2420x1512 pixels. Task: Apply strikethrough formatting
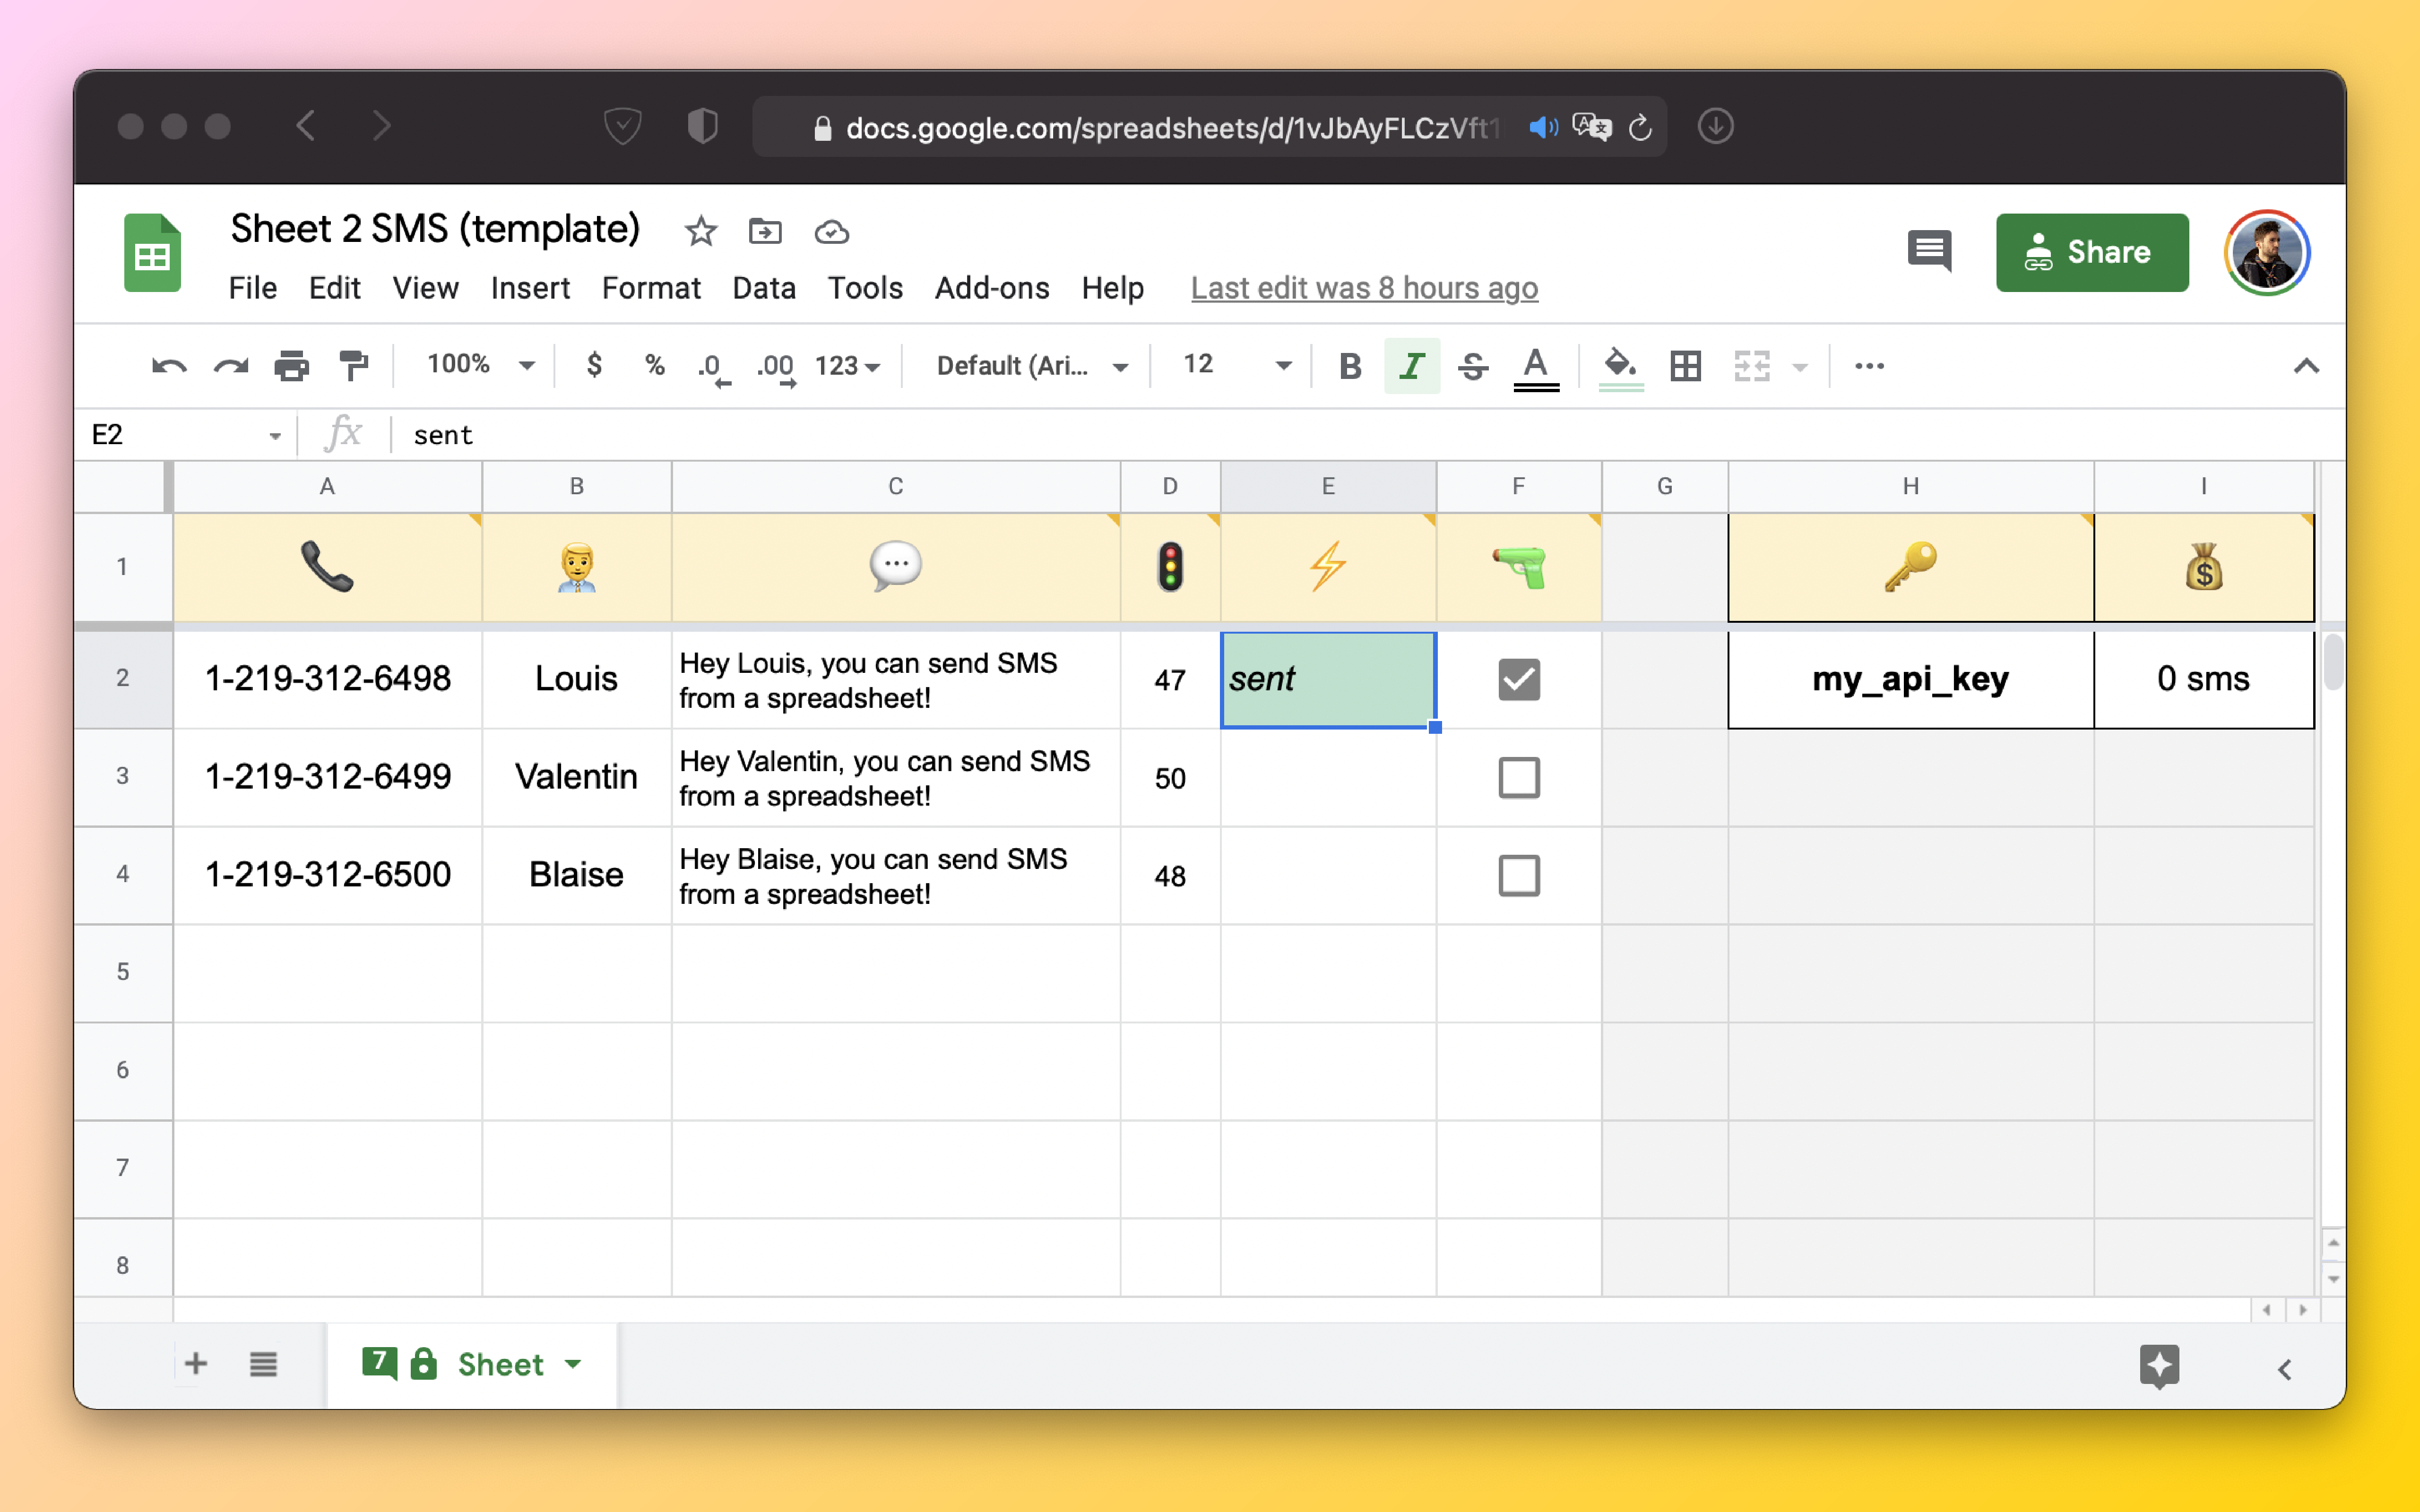(1472, 366)
